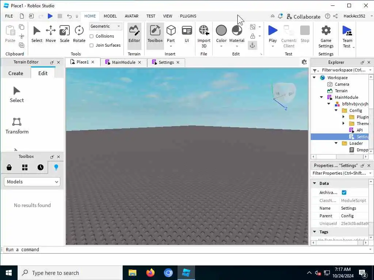Collapse the Config folder node
Viewport: 374px width, 280px height.
[336, 110]
